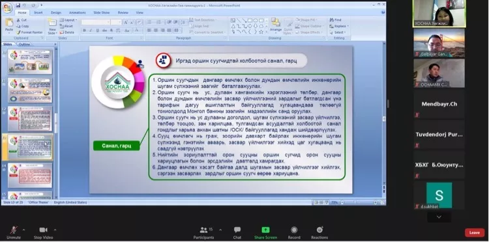Click the green Санал, гарц button on slide
Viewport: 489px width, 242px height.
116,146
